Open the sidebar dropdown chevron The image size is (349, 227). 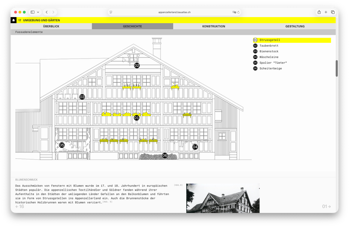point(38,12)
